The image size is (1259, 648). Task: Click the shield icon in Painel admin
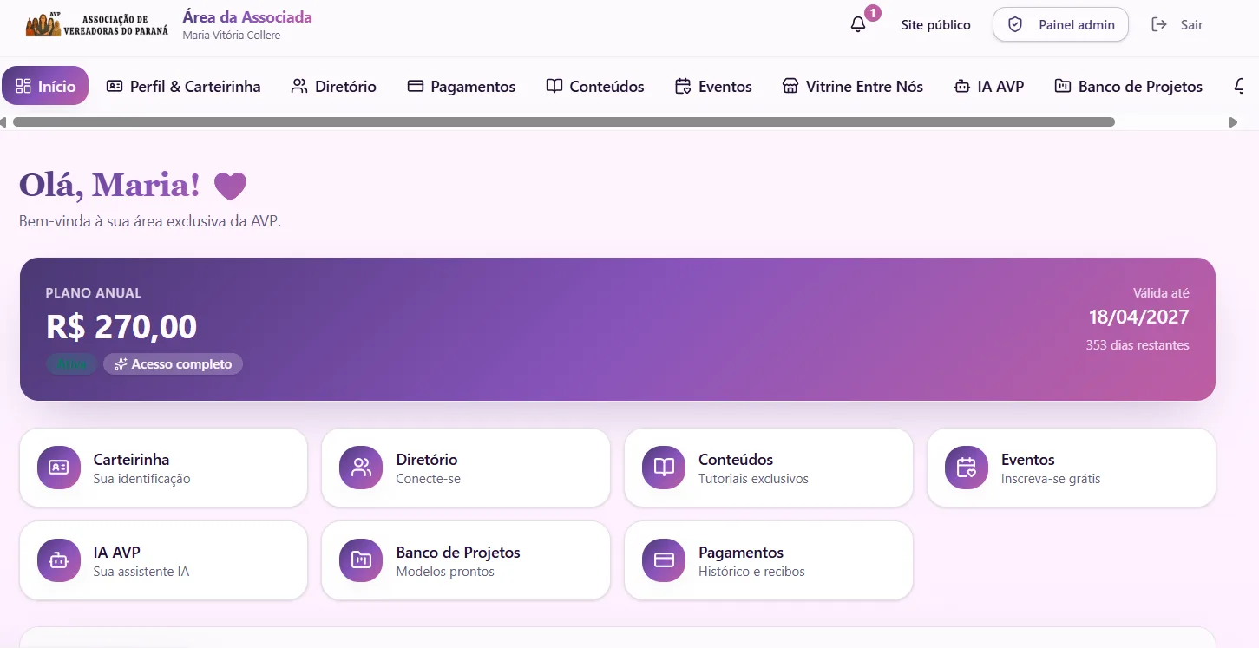pyautogui.click(x=1015, y=25)
